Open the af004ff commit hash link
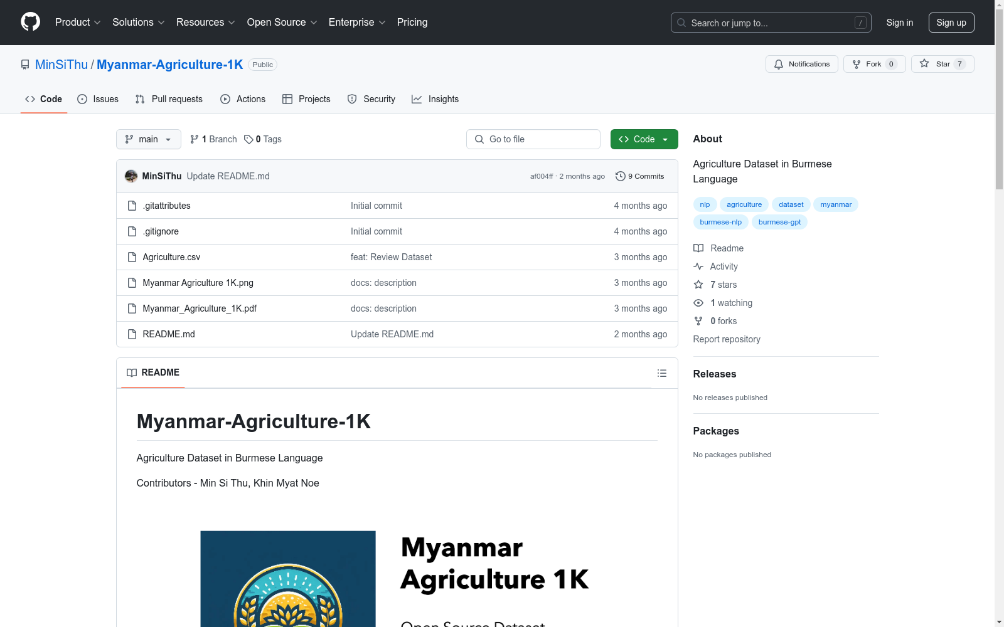This screenshot has height=627, width=1004. tap(542, 176)
